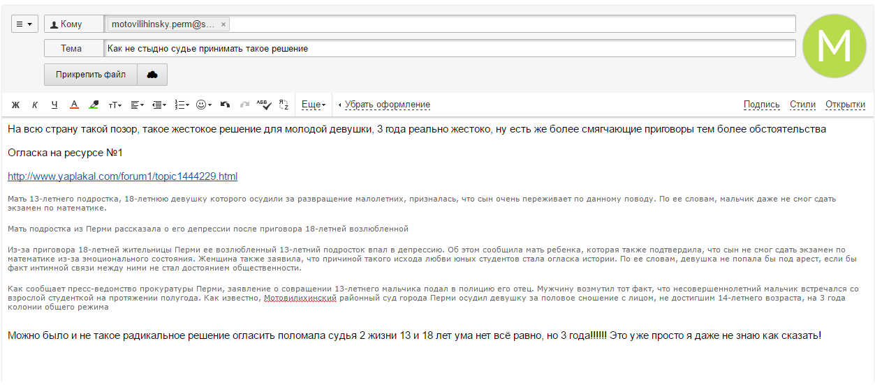This screenshot has width=875, height=387.
Task: Open the font size dropdown
Action: point(115,105)
